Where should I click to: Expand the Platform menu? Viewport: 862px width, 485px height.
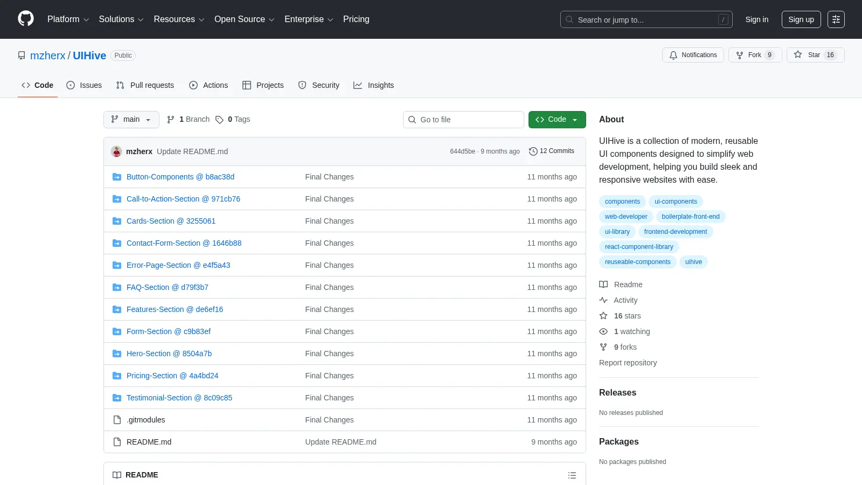point(68,19)
